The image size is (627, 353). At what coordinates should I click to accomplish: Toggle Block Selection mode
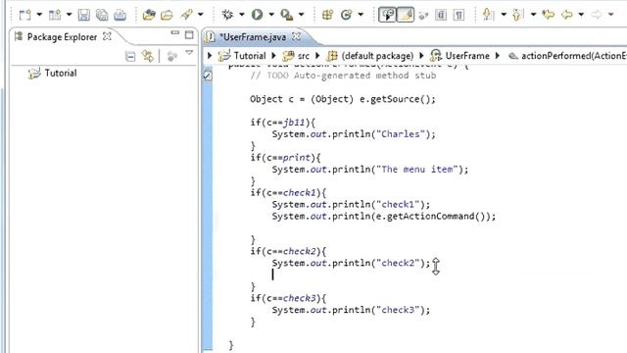441,15
